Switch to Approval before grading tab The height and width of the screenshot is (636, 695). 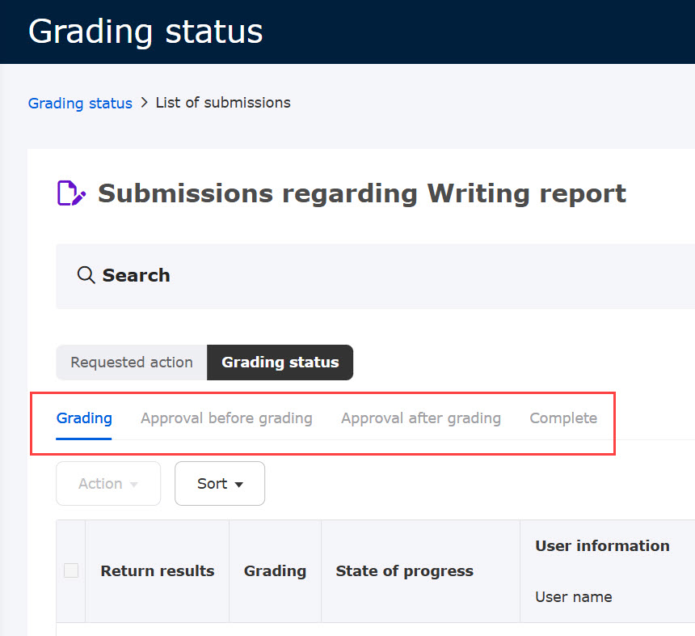coord(226,418)
